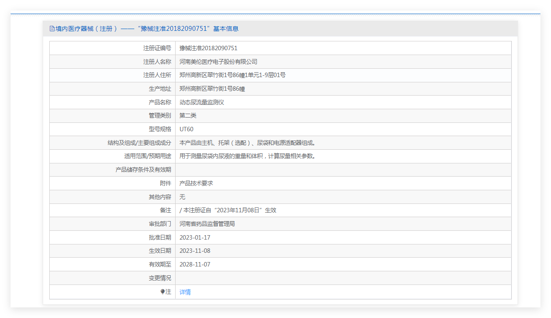Viewport: 551px width, 318px height.
Task: Select approval date 2023-01-17
Action: click(195, 237)
